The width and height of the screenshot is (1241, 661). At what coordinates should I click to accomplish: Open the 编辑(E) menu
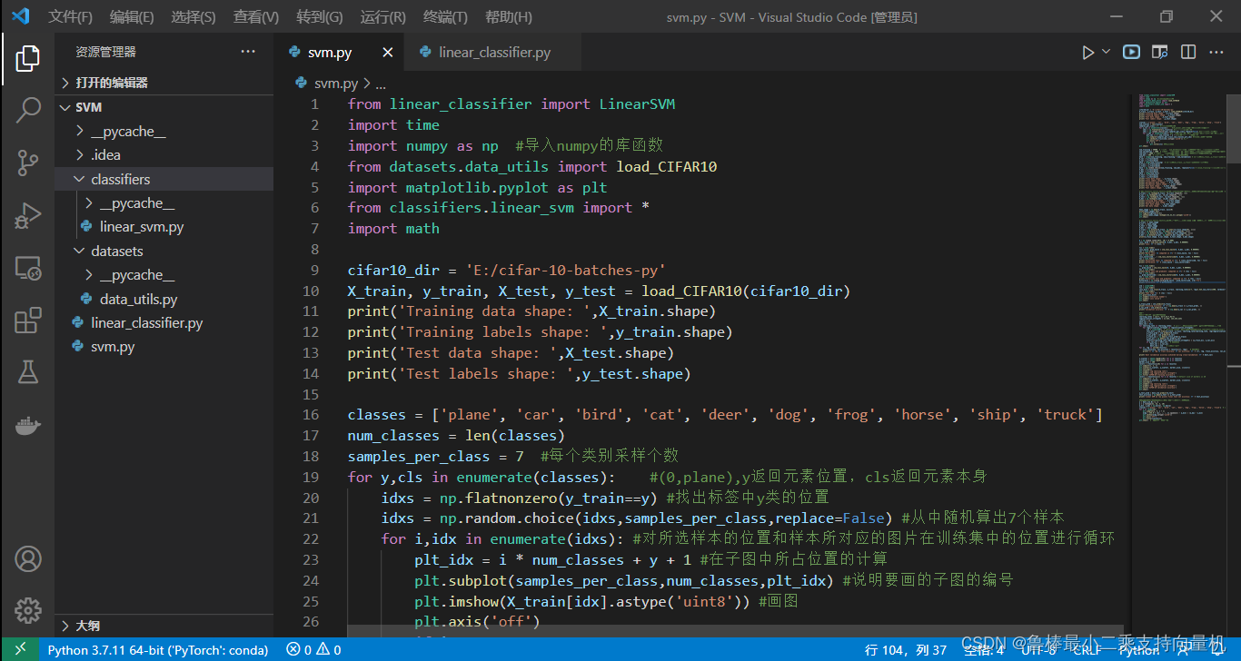click(x=132, y=17)
